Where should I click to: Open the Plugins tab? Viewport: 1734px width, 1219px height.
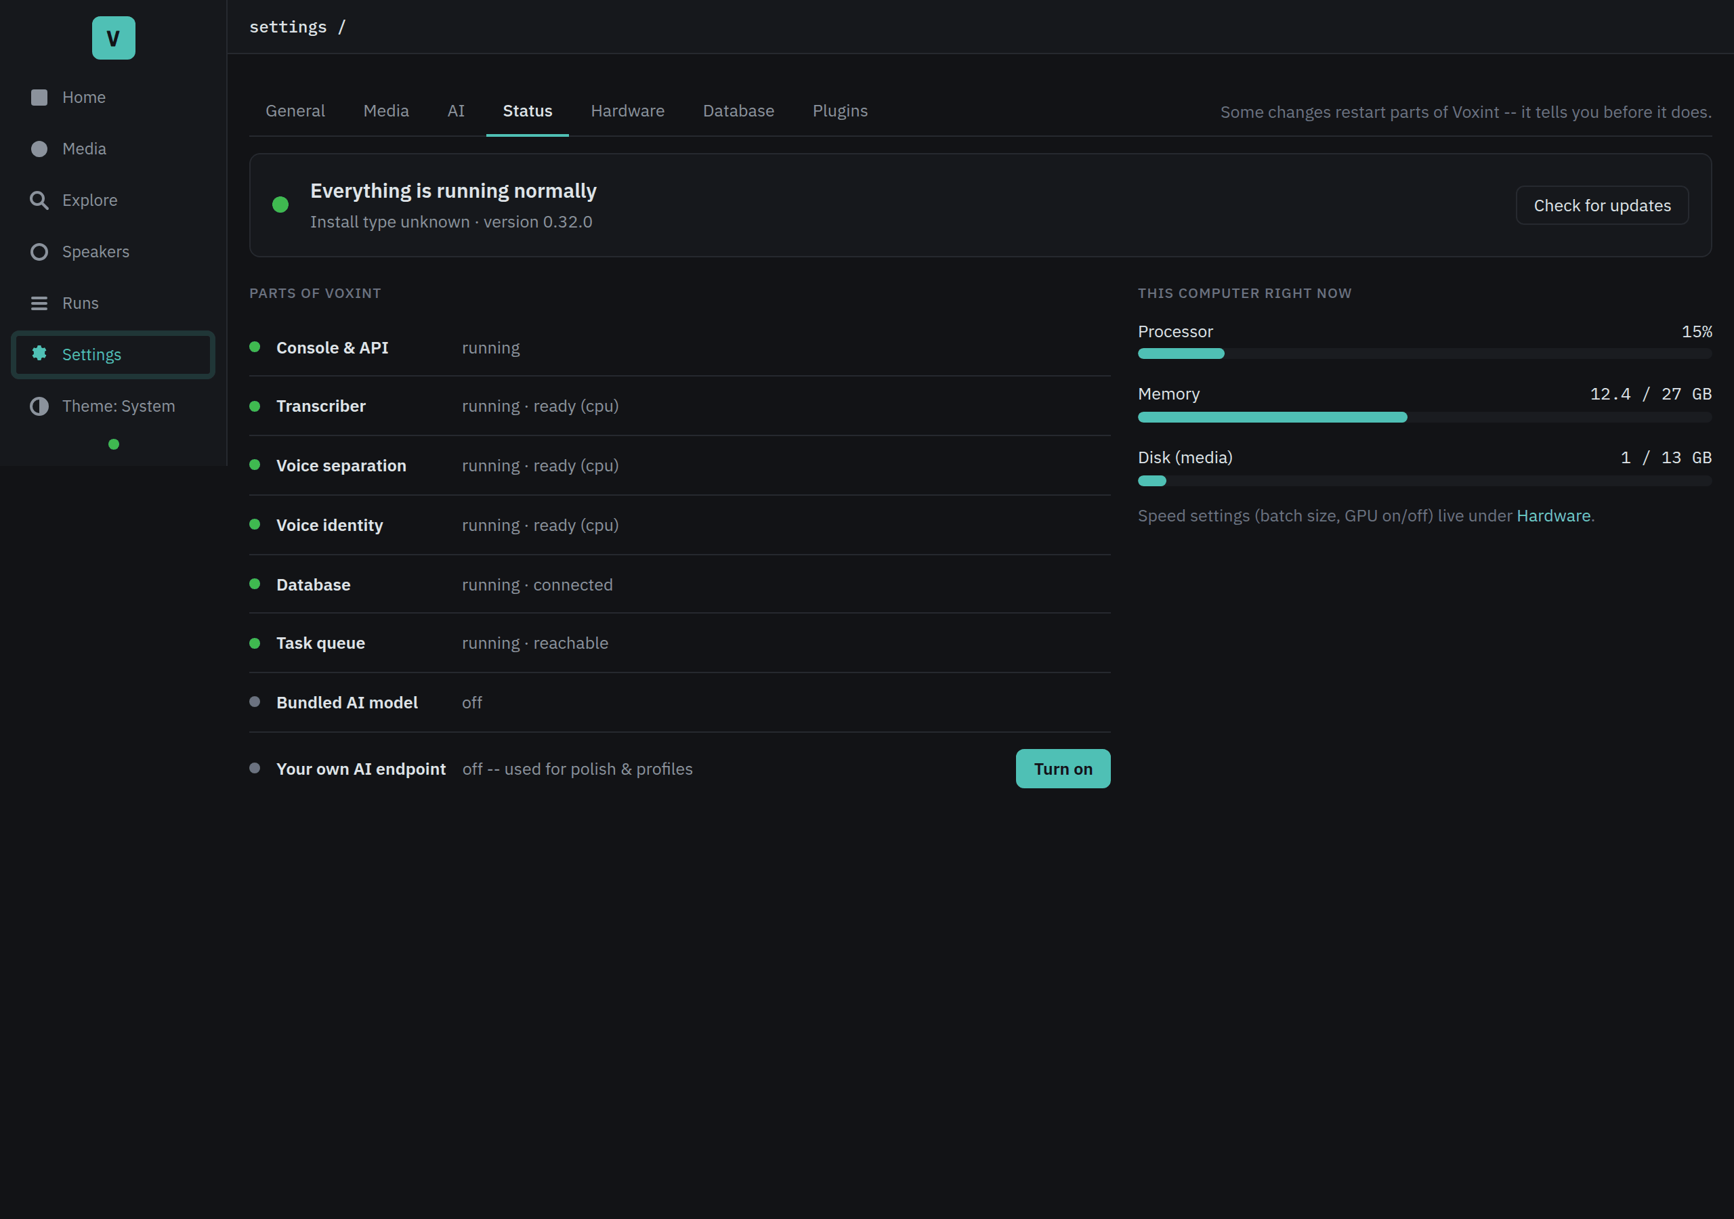tap(840, 111)
